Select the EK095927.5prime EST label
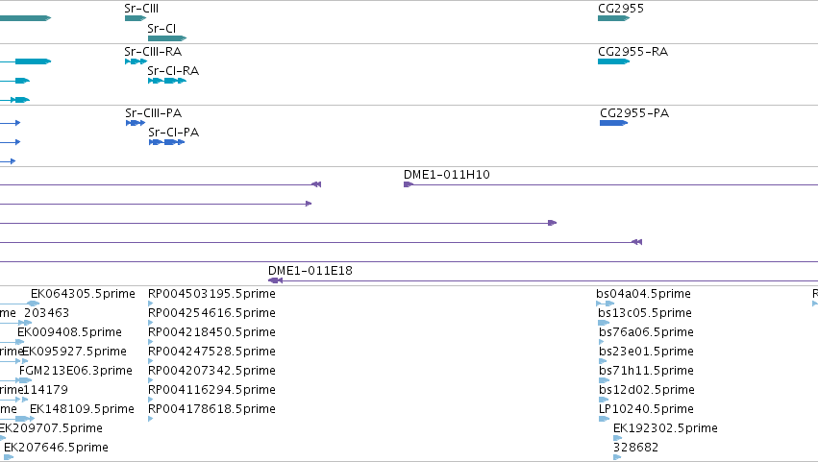 75,352
